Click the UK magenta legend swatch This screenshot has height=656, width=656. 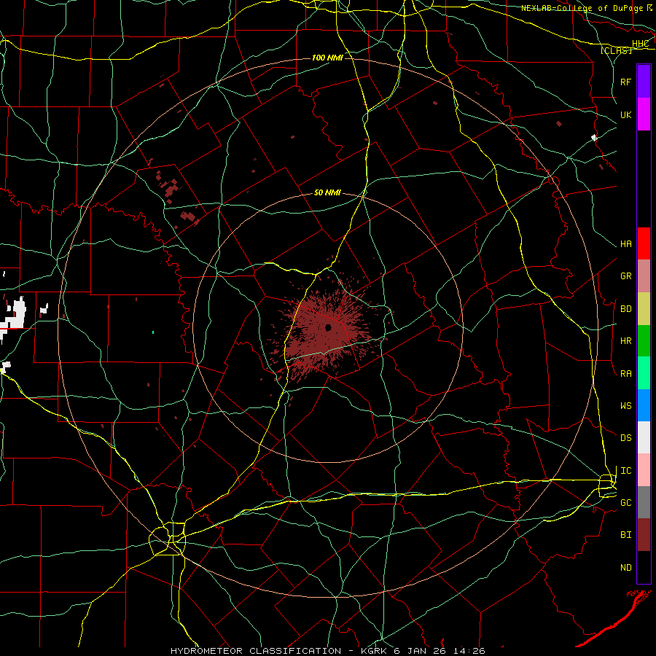click(x=644, y=114)
